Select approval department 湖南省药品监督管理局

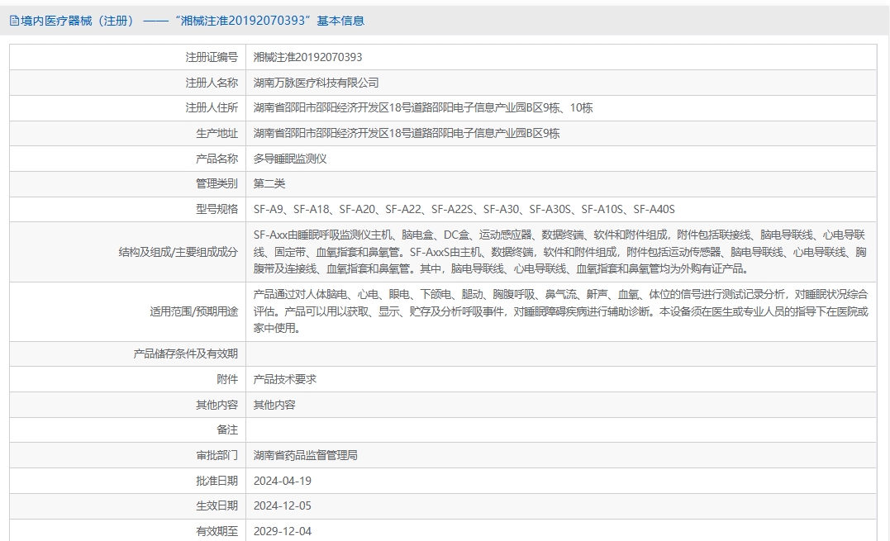pyautogui.click(x=306, y=455)
